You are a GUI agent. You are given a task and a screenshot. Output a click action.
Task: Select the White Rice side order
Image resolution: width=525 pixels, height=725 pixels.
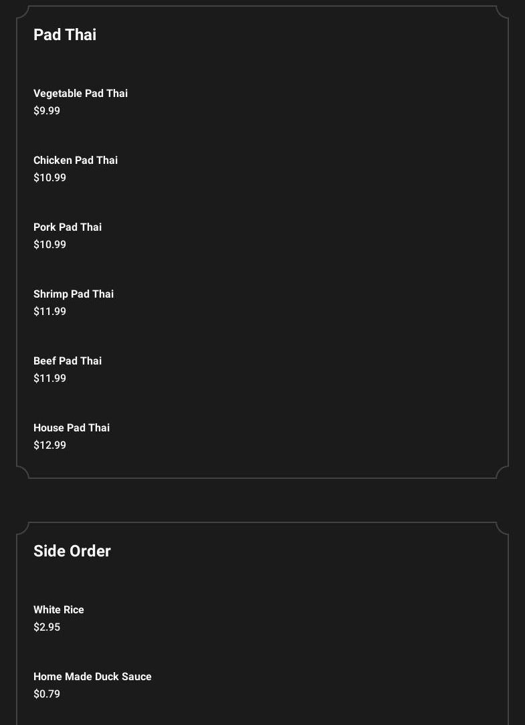click(x=59, y=610)
